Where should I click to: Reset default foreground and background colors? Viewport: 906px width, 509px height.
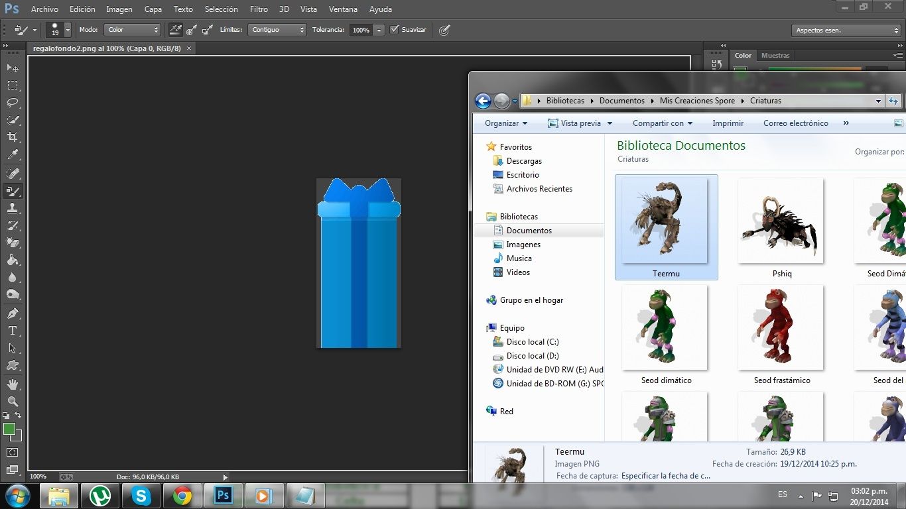(x=6, y=416)
